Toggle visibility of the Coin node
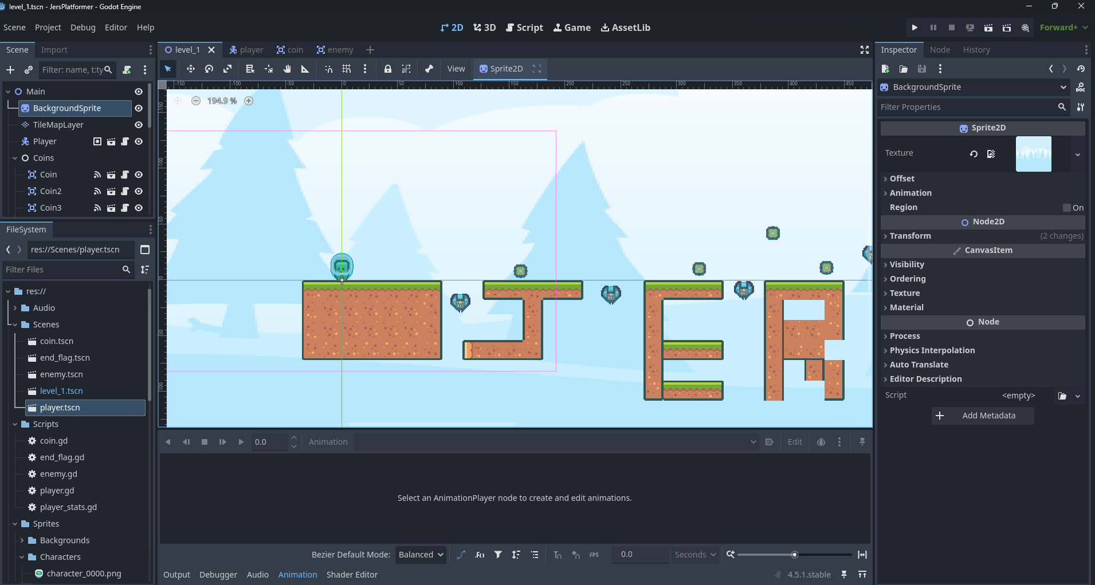Screen dimensions: 1095x585 [138, 175]
